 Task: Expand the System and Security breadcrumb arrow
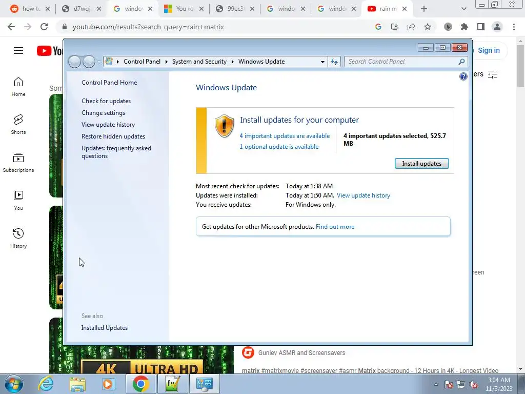[x=232, y=62]
